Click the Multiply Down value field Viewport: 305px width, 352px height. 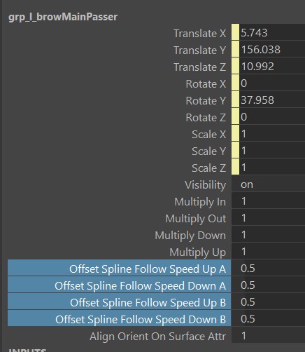click(x=269, y=235)
